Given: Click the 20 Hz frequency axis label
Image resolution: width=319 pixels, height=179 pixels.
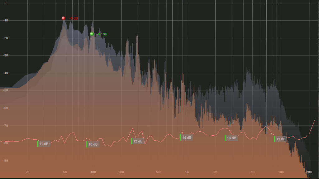Looking at the screenshot, I should [27, 172].
